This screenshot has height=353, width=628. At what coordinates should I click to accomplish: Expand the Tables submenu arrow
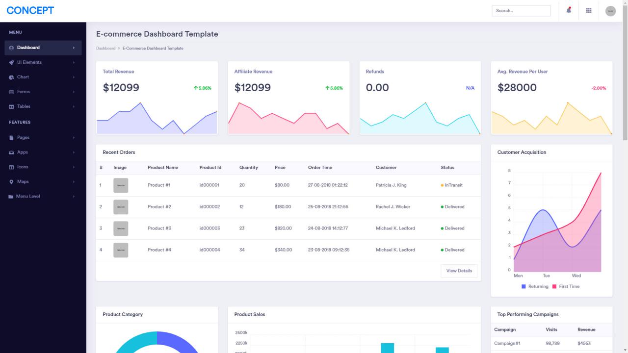tap(74, 106)
